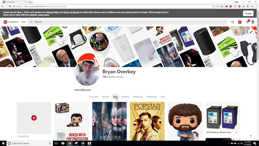
Task: Open the messages notification bubble icon
Action: click(x=247, y=22)
